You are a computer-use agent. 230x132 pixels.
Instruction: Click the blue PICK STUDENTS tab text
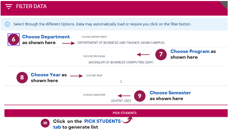(102, 121)
